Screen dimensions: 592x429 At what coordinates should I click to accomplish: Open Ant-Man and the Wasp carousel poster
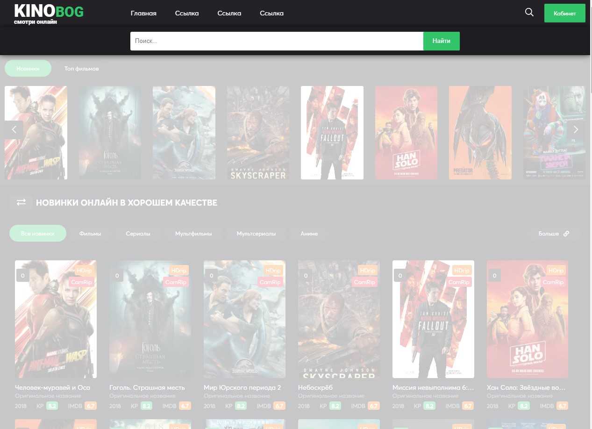[36, 133]
